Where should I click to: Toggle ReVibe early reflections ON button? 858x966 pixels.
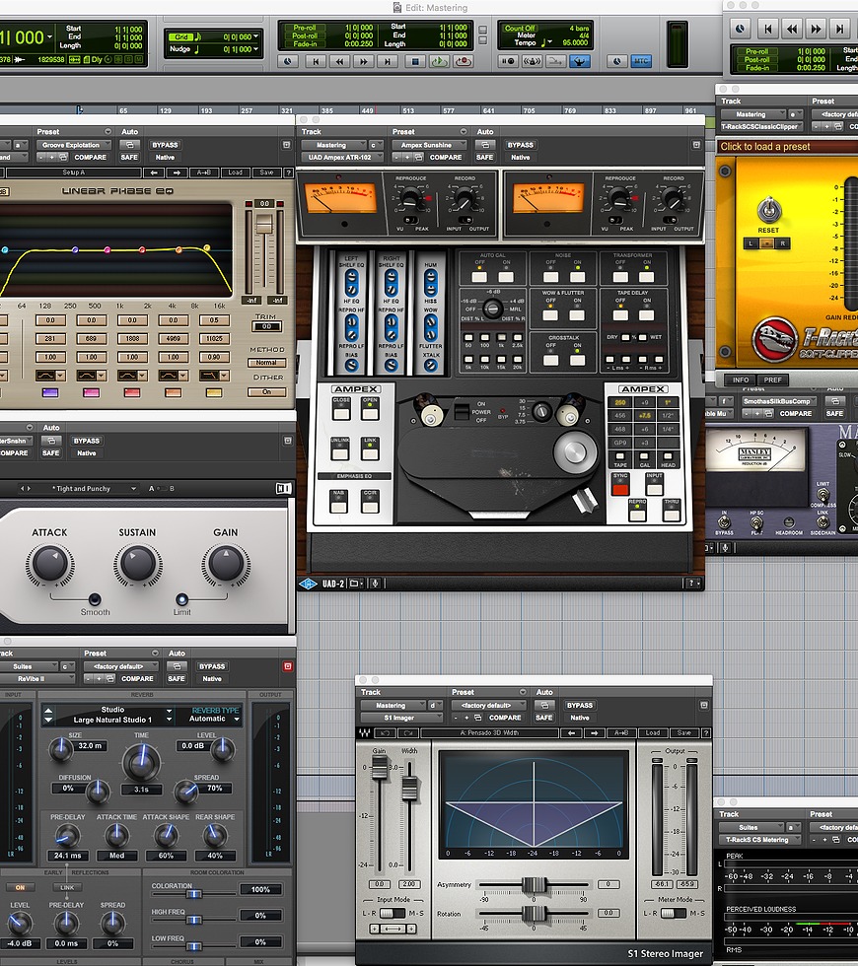point(20,888)
